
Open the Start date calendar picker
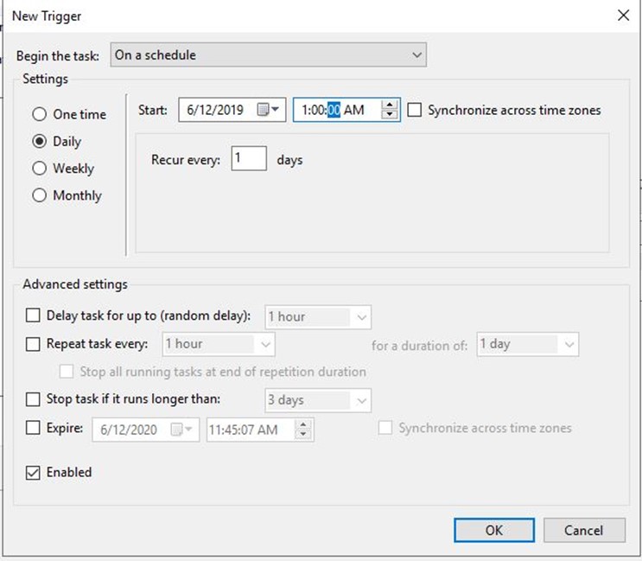point(268,109)
